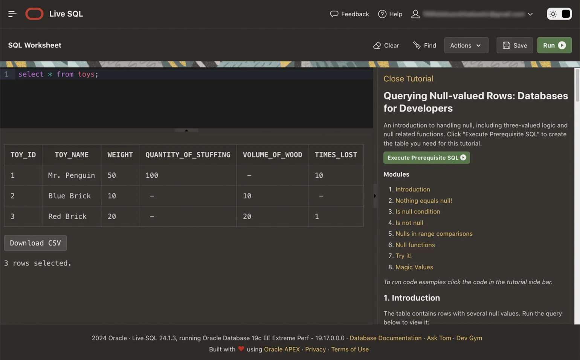Clear the worksheet with eraser icon
This screenshot has width=580, height=360.
[x=386, y=45]
